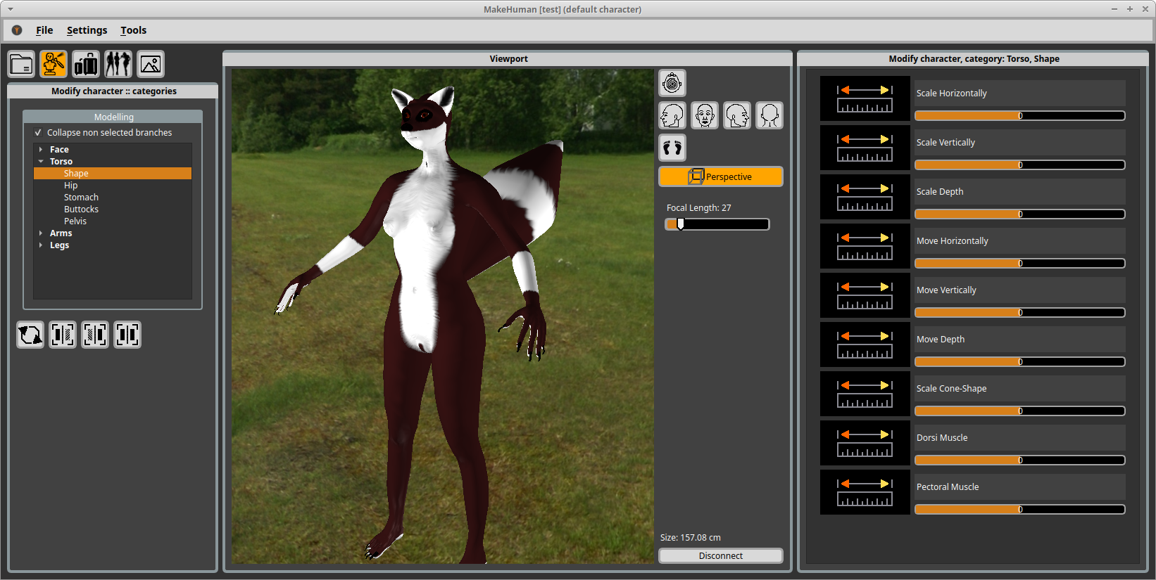This screenshot has width=1156, height=580.
Task: Click the top view head icon
Action: (x=672, y=84)
